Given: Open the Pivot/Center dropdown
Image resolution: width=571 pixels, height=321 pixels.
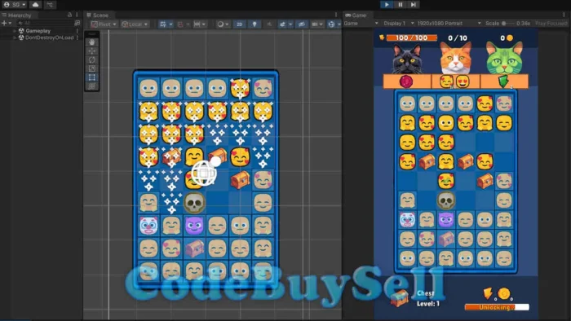Looking at the screenshot, I should tap(104, 24).
